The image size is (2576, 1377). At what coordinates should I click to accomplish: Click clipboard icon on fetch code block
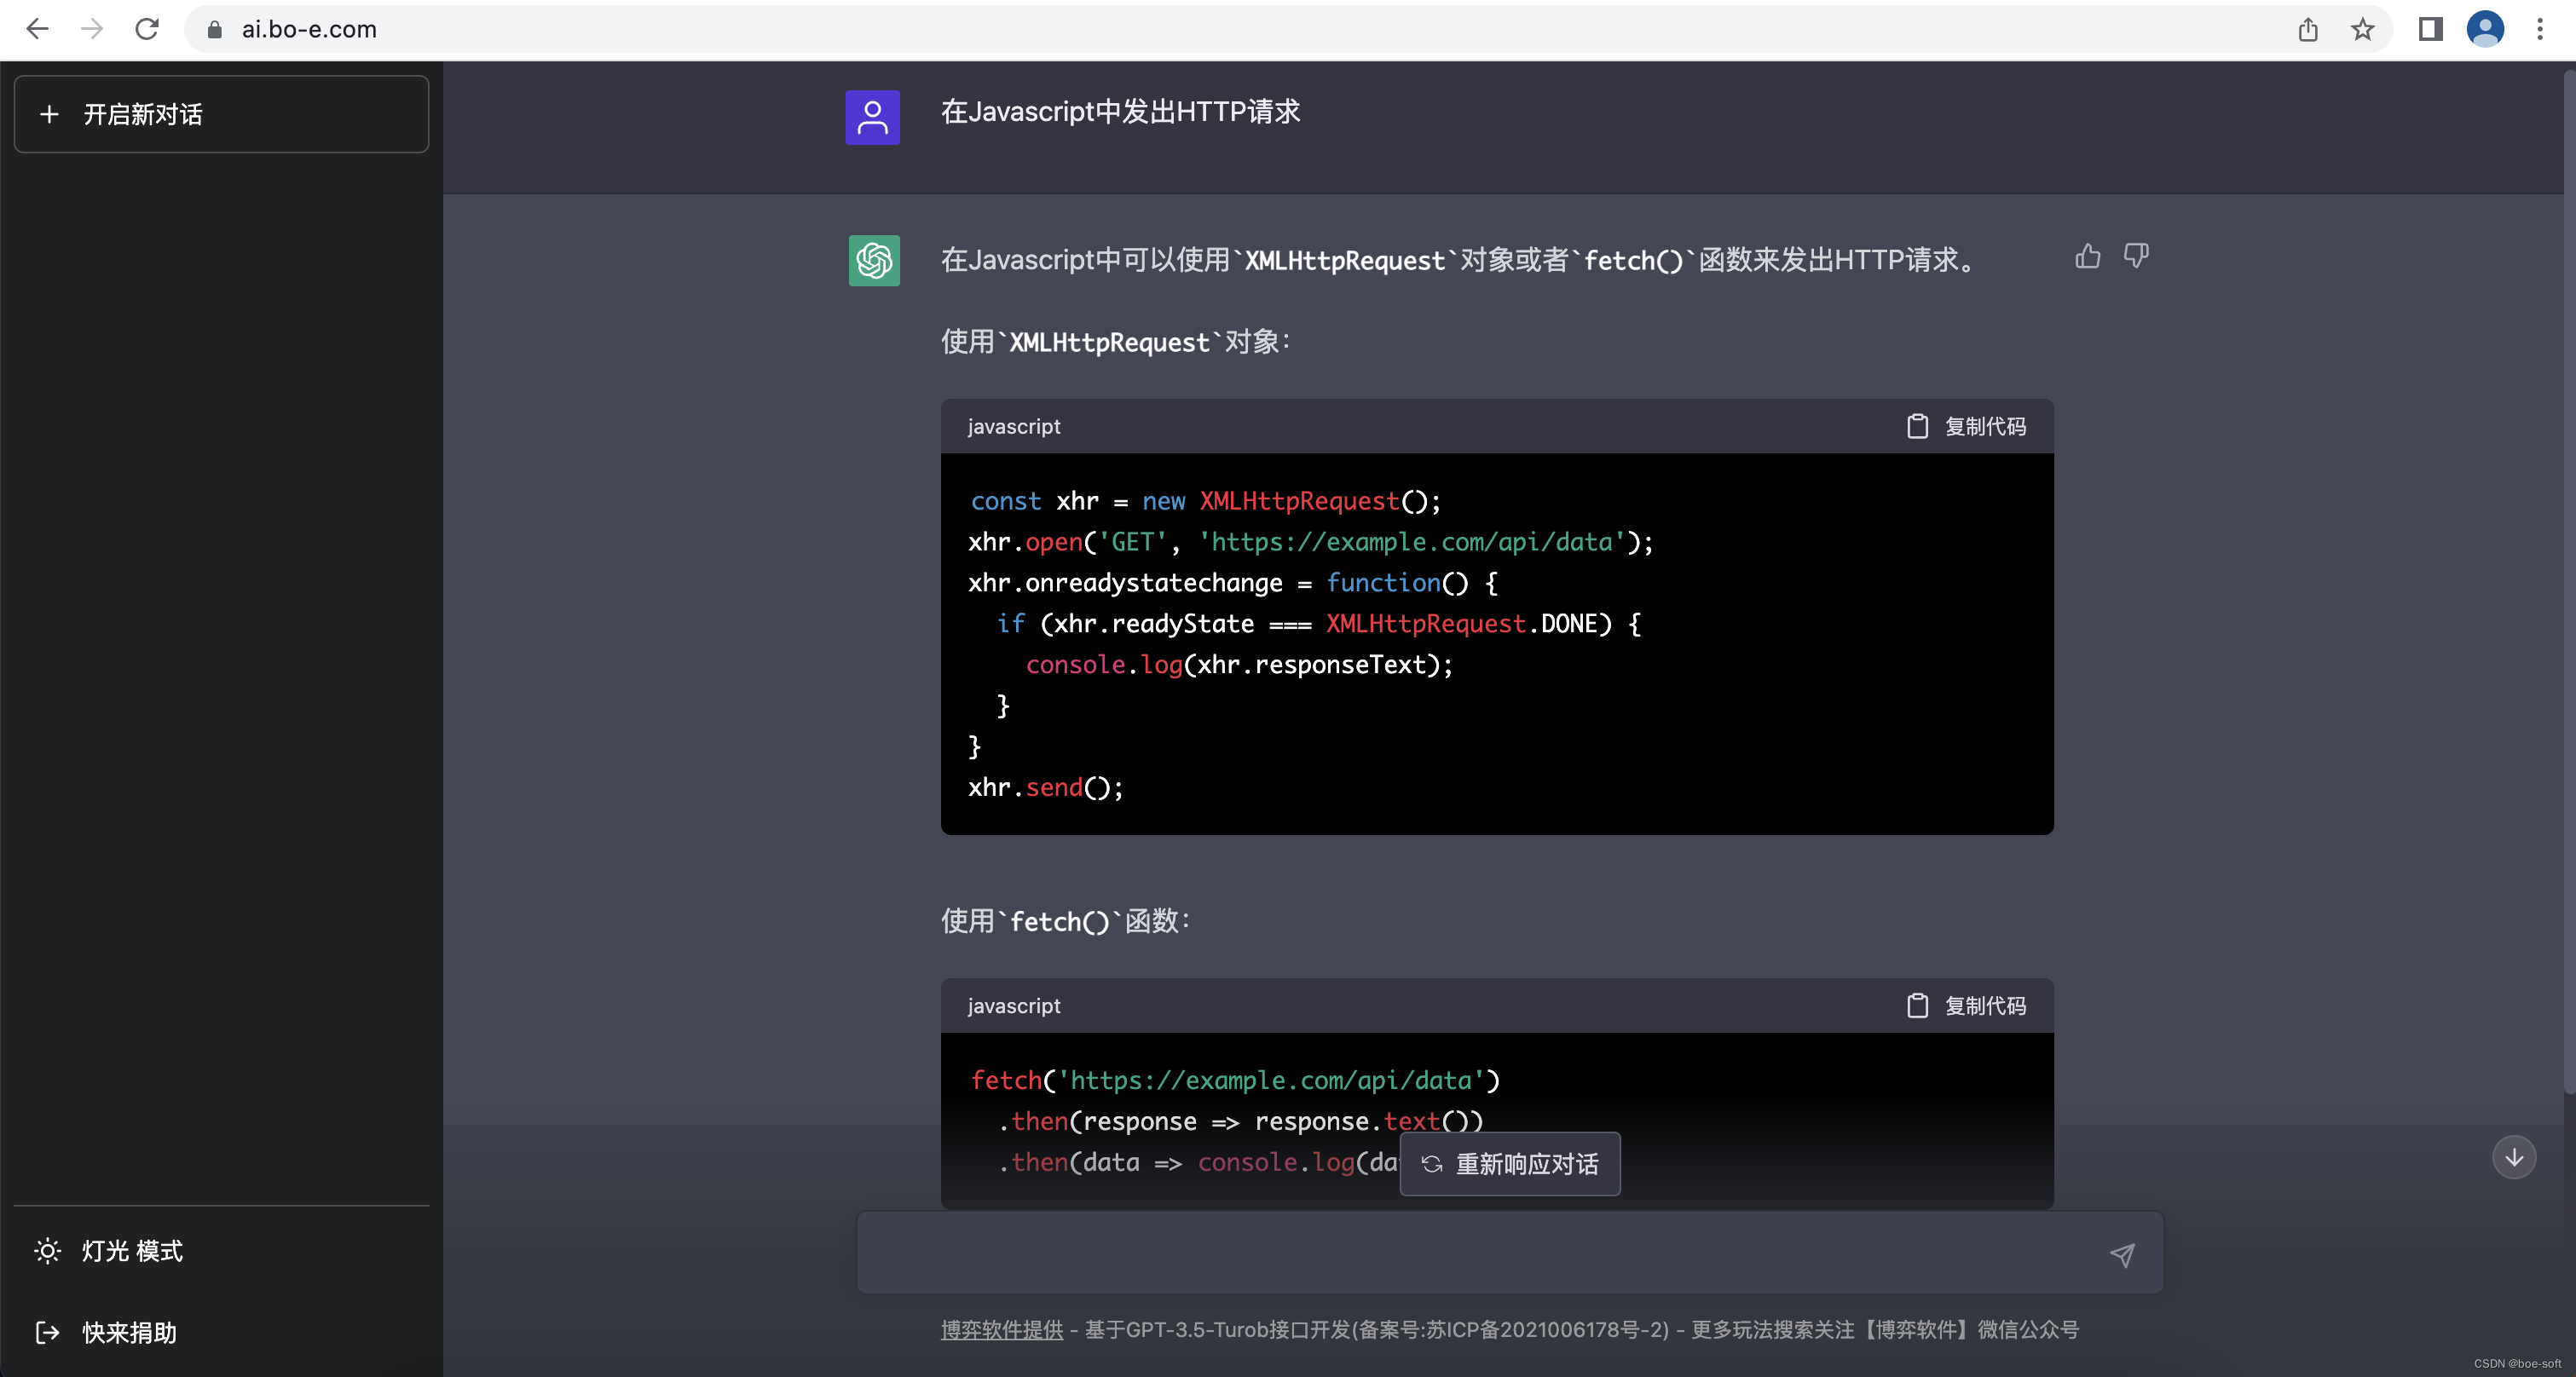point(1917,1005)
